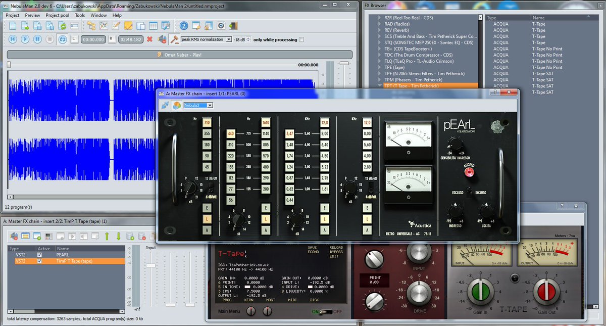This screenshot has height=326, width=606.
Task: Click the SENSIBILITA' INGRESSO knob
Action: (457, 145)
